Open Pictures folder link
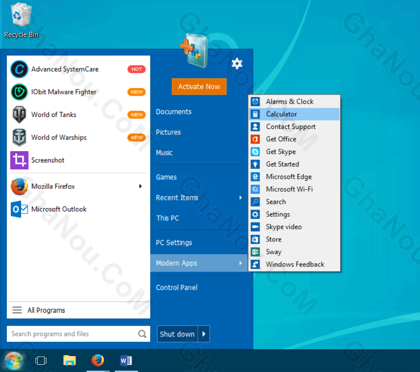This screenshot has width=420, height=372. (x=168, y=132)
